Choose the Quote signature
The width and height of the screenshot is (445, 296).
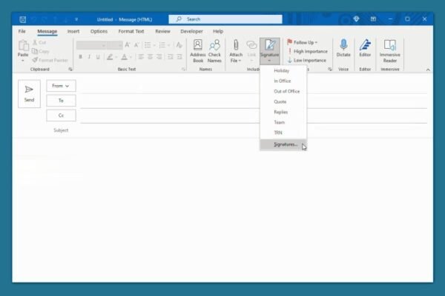coord(283,101)
